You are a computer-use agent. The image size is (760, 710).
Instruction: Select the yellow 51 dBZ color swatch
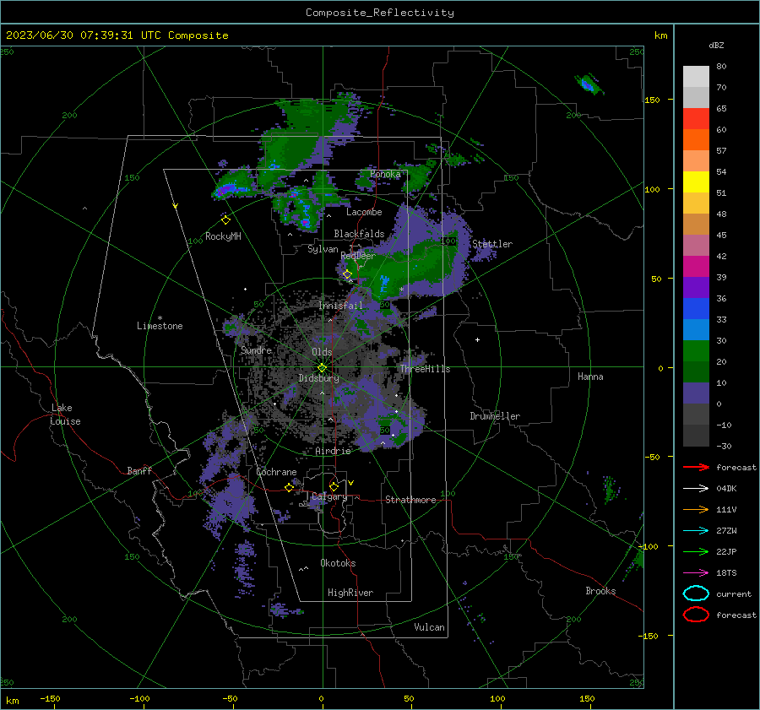coord(696,182)
